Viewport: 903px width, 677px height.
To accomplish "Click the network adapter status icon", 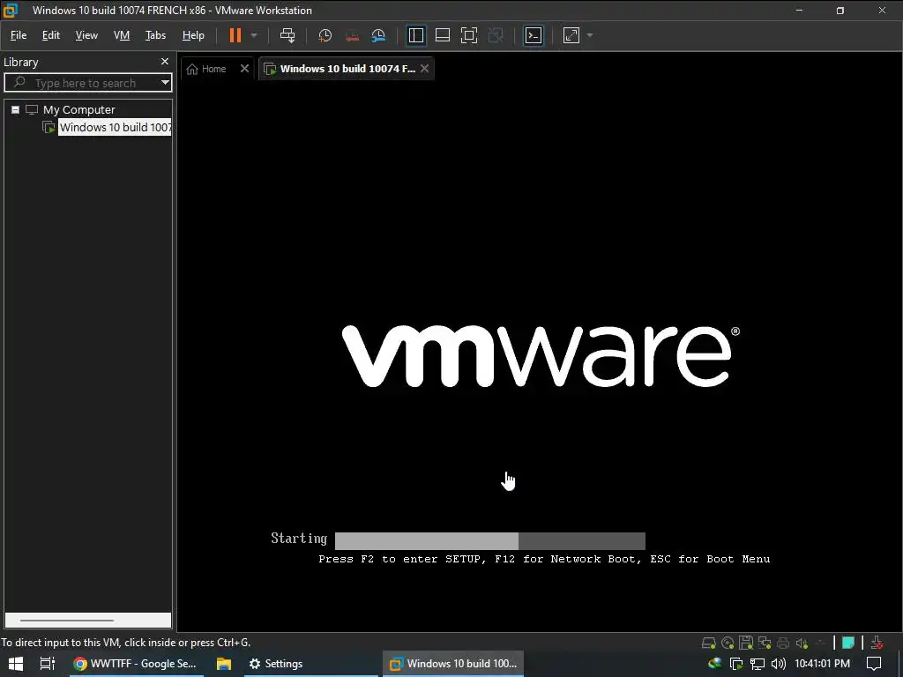I will 765,643.
